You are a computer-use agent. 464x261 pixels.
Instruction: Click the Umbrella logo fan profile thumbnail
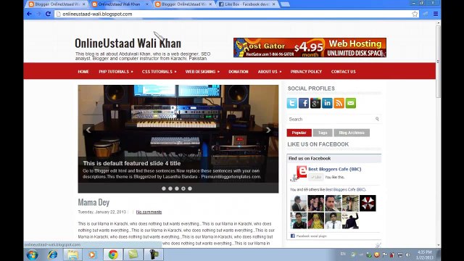coord(368,203)
